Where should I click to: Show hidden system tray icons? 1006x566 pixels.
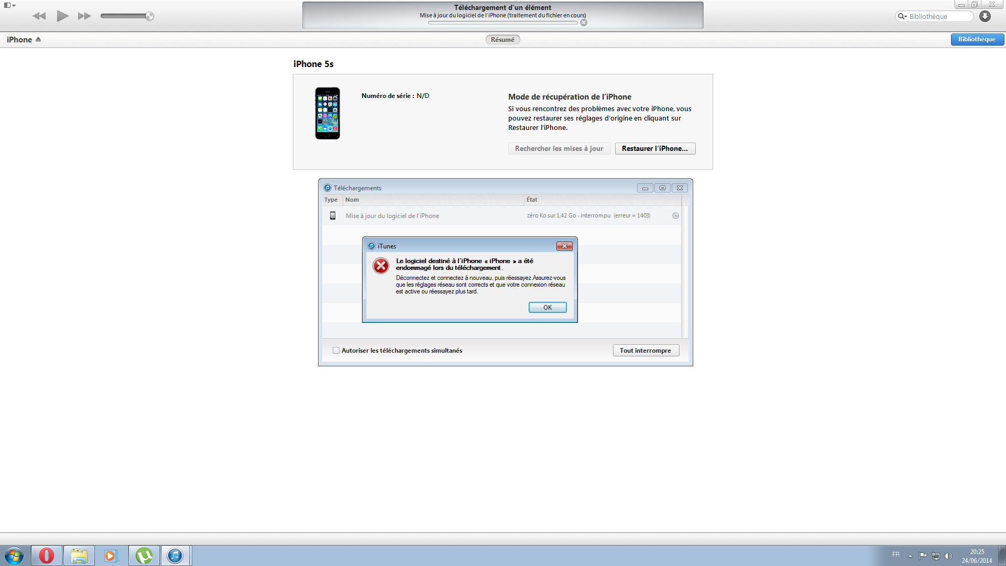coord(911,556)
